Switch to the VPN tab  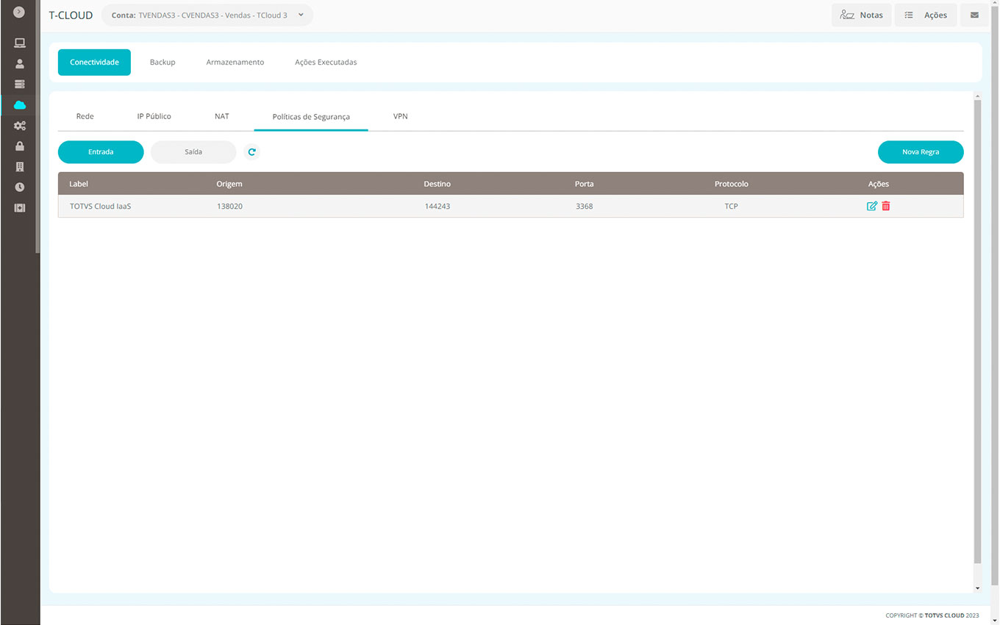[x=400, y=116]
